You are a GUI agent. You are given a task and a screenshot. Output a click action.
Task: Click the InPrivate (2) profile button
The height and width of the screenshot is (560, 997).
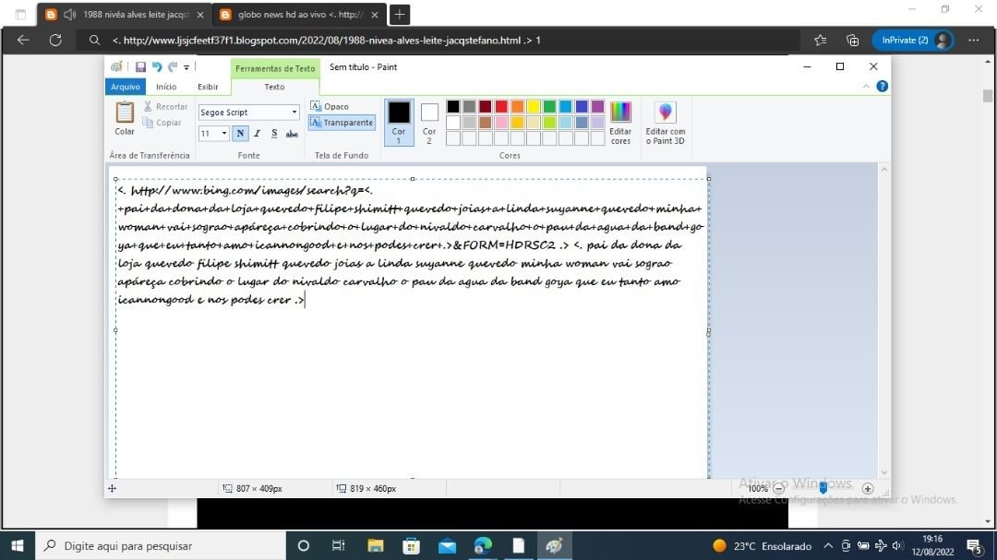[x=914, y=40]
